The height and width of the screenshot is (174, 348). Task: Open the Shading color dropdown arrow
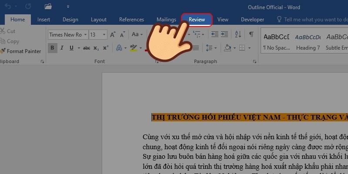pyautogui.click(x=234, y=48)
